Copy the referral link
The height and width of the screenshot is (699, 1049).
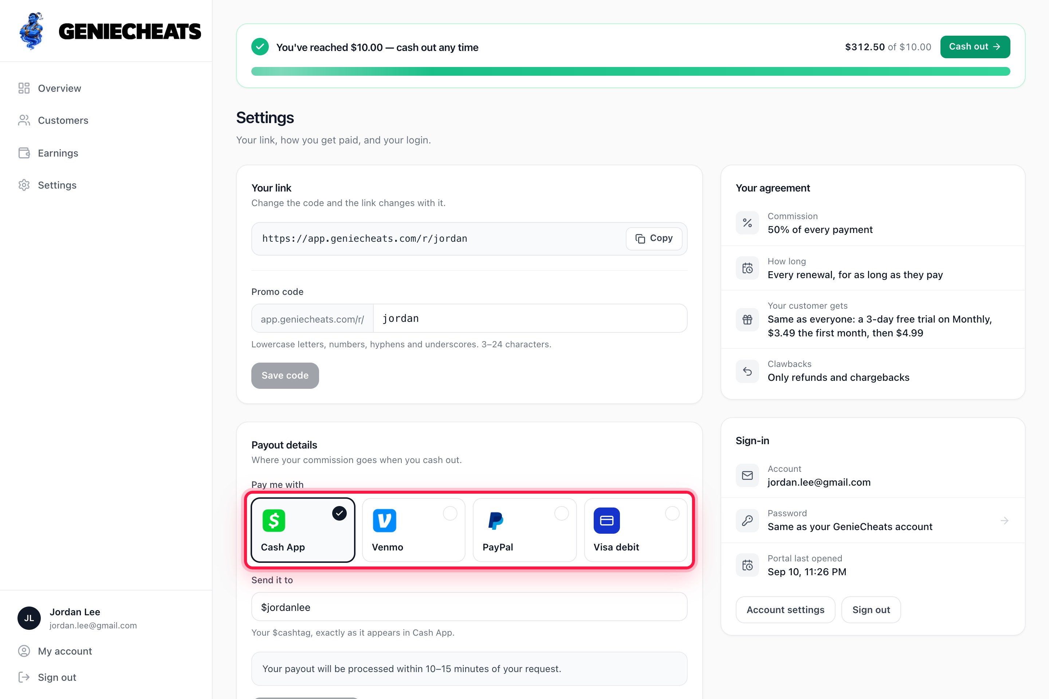[654, 238]
